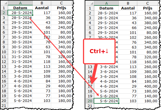
Task: Click 'Prijs' header cell in left sheet
Action: coord(61,8)
